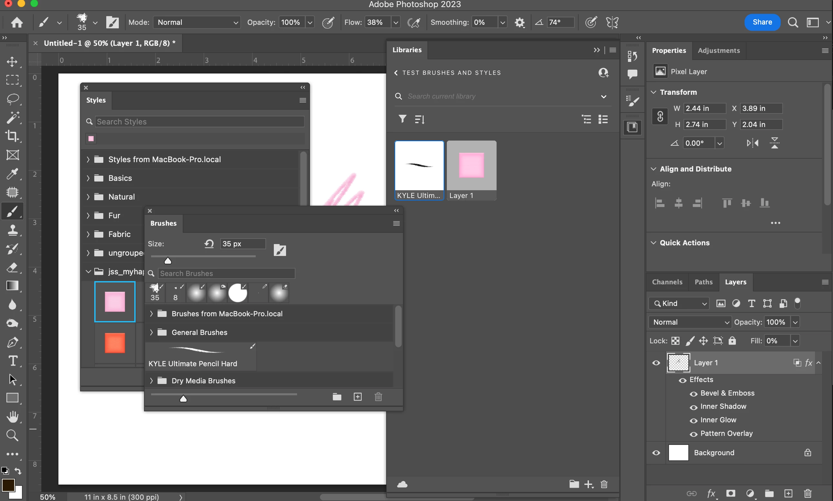Click the Share button
833x501 pixels.
pyautogui.click(x=762, y=22)
